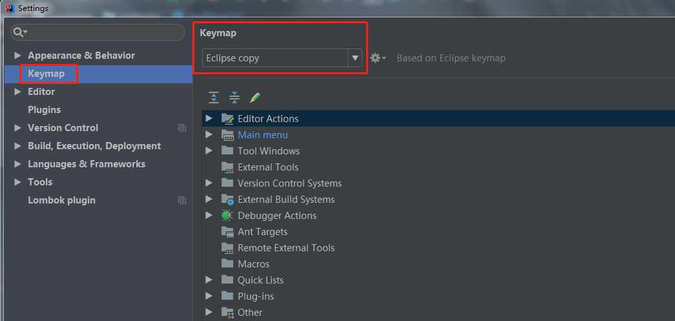
Task: Open the keymap gear options menu
Action: pos(377,58)
